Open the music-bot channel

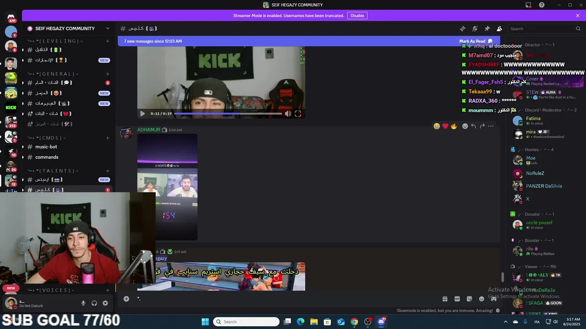69,147
